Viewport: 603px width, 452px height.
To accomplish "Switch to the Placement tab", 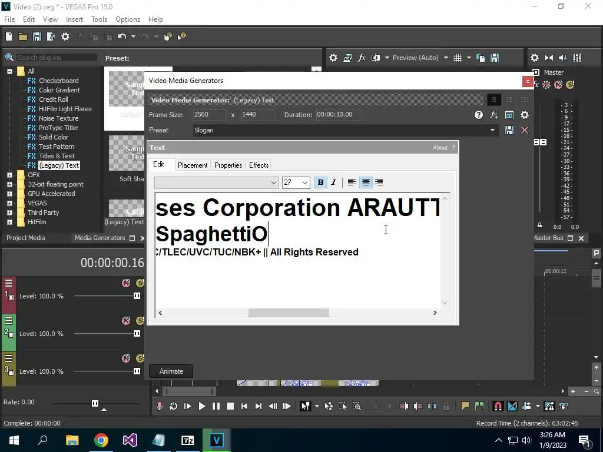I will click(x=193, y=165).
